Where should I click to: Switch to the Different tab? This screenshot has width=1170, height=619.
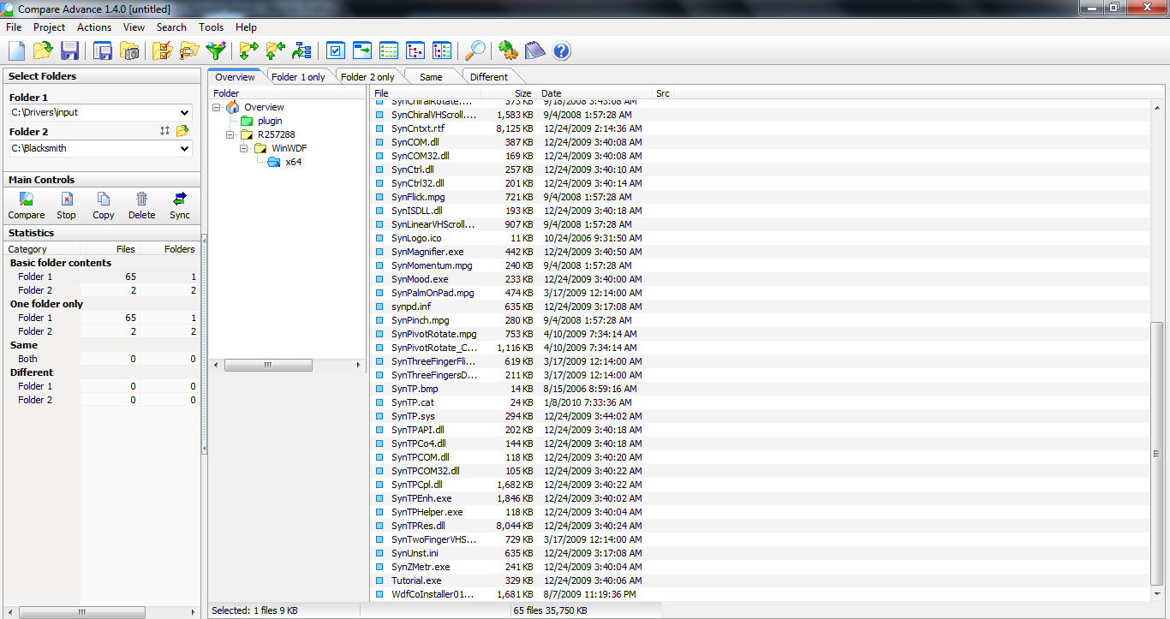pyautogui.click(x=488, y=77)
